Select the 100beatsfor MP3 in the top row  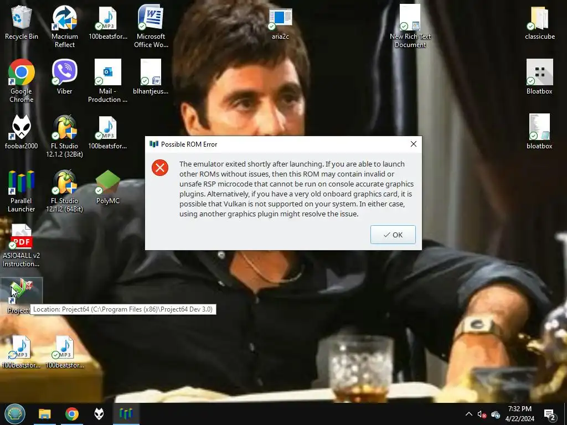pyautogui.click(x=108, y=22)
